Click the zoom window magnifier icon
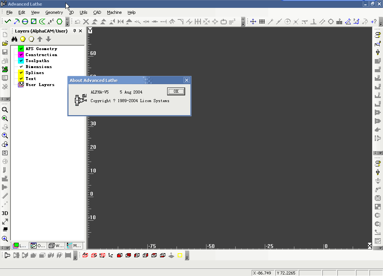This screenshot has height=276, width=383. [x=5, y=110]
